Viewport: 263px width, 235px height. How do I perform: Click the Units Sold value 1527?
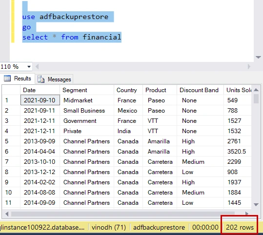tap(238, 121)
